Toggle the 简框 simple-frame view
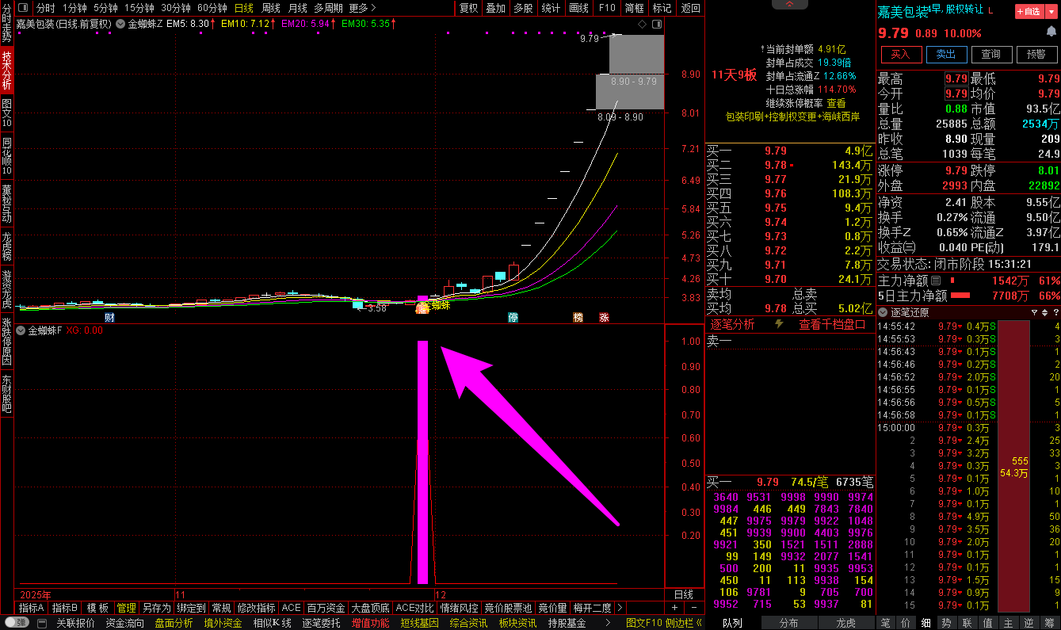The height and width of the screenshot is (630, 1061). (x=635, y=8)
